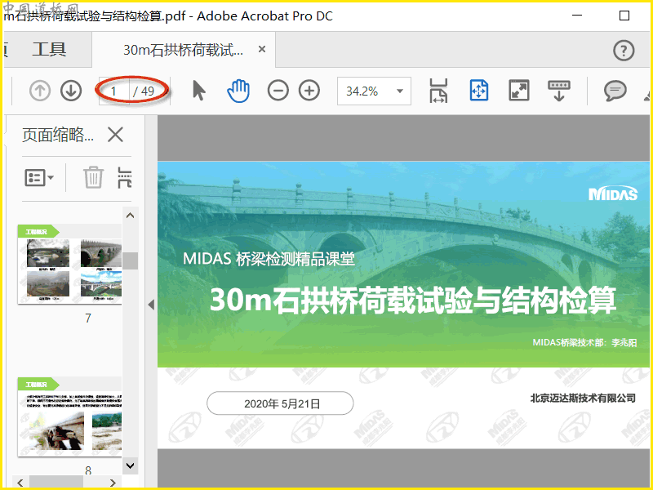
Task: Go to previous page with up arrow
Action: [40, 91]
